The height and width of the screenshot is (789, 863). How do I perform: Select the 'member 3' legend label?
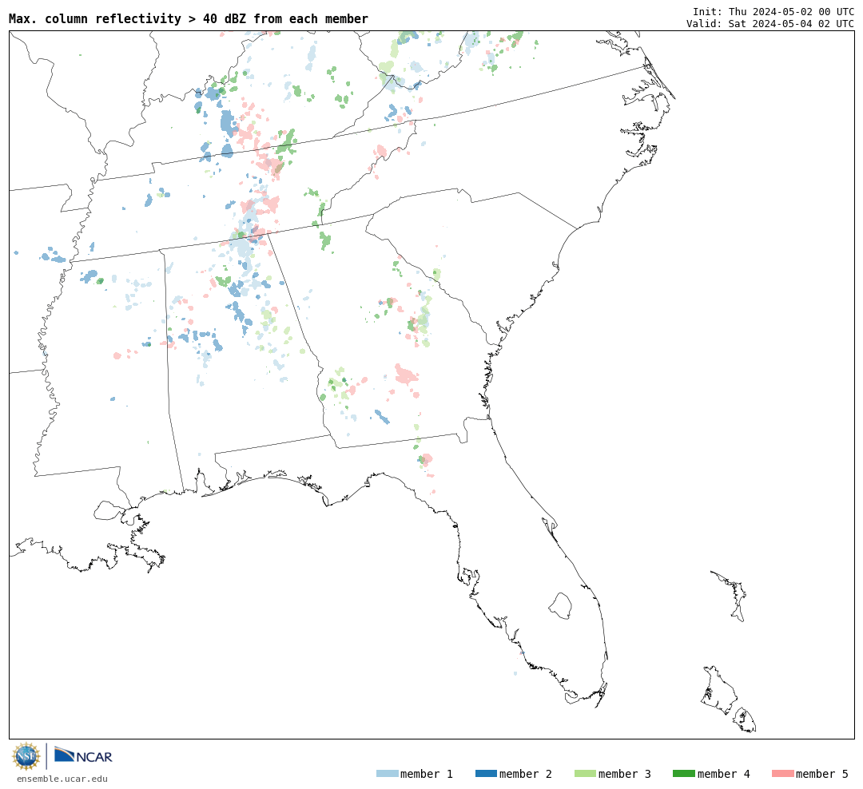(x=625, y=774)
